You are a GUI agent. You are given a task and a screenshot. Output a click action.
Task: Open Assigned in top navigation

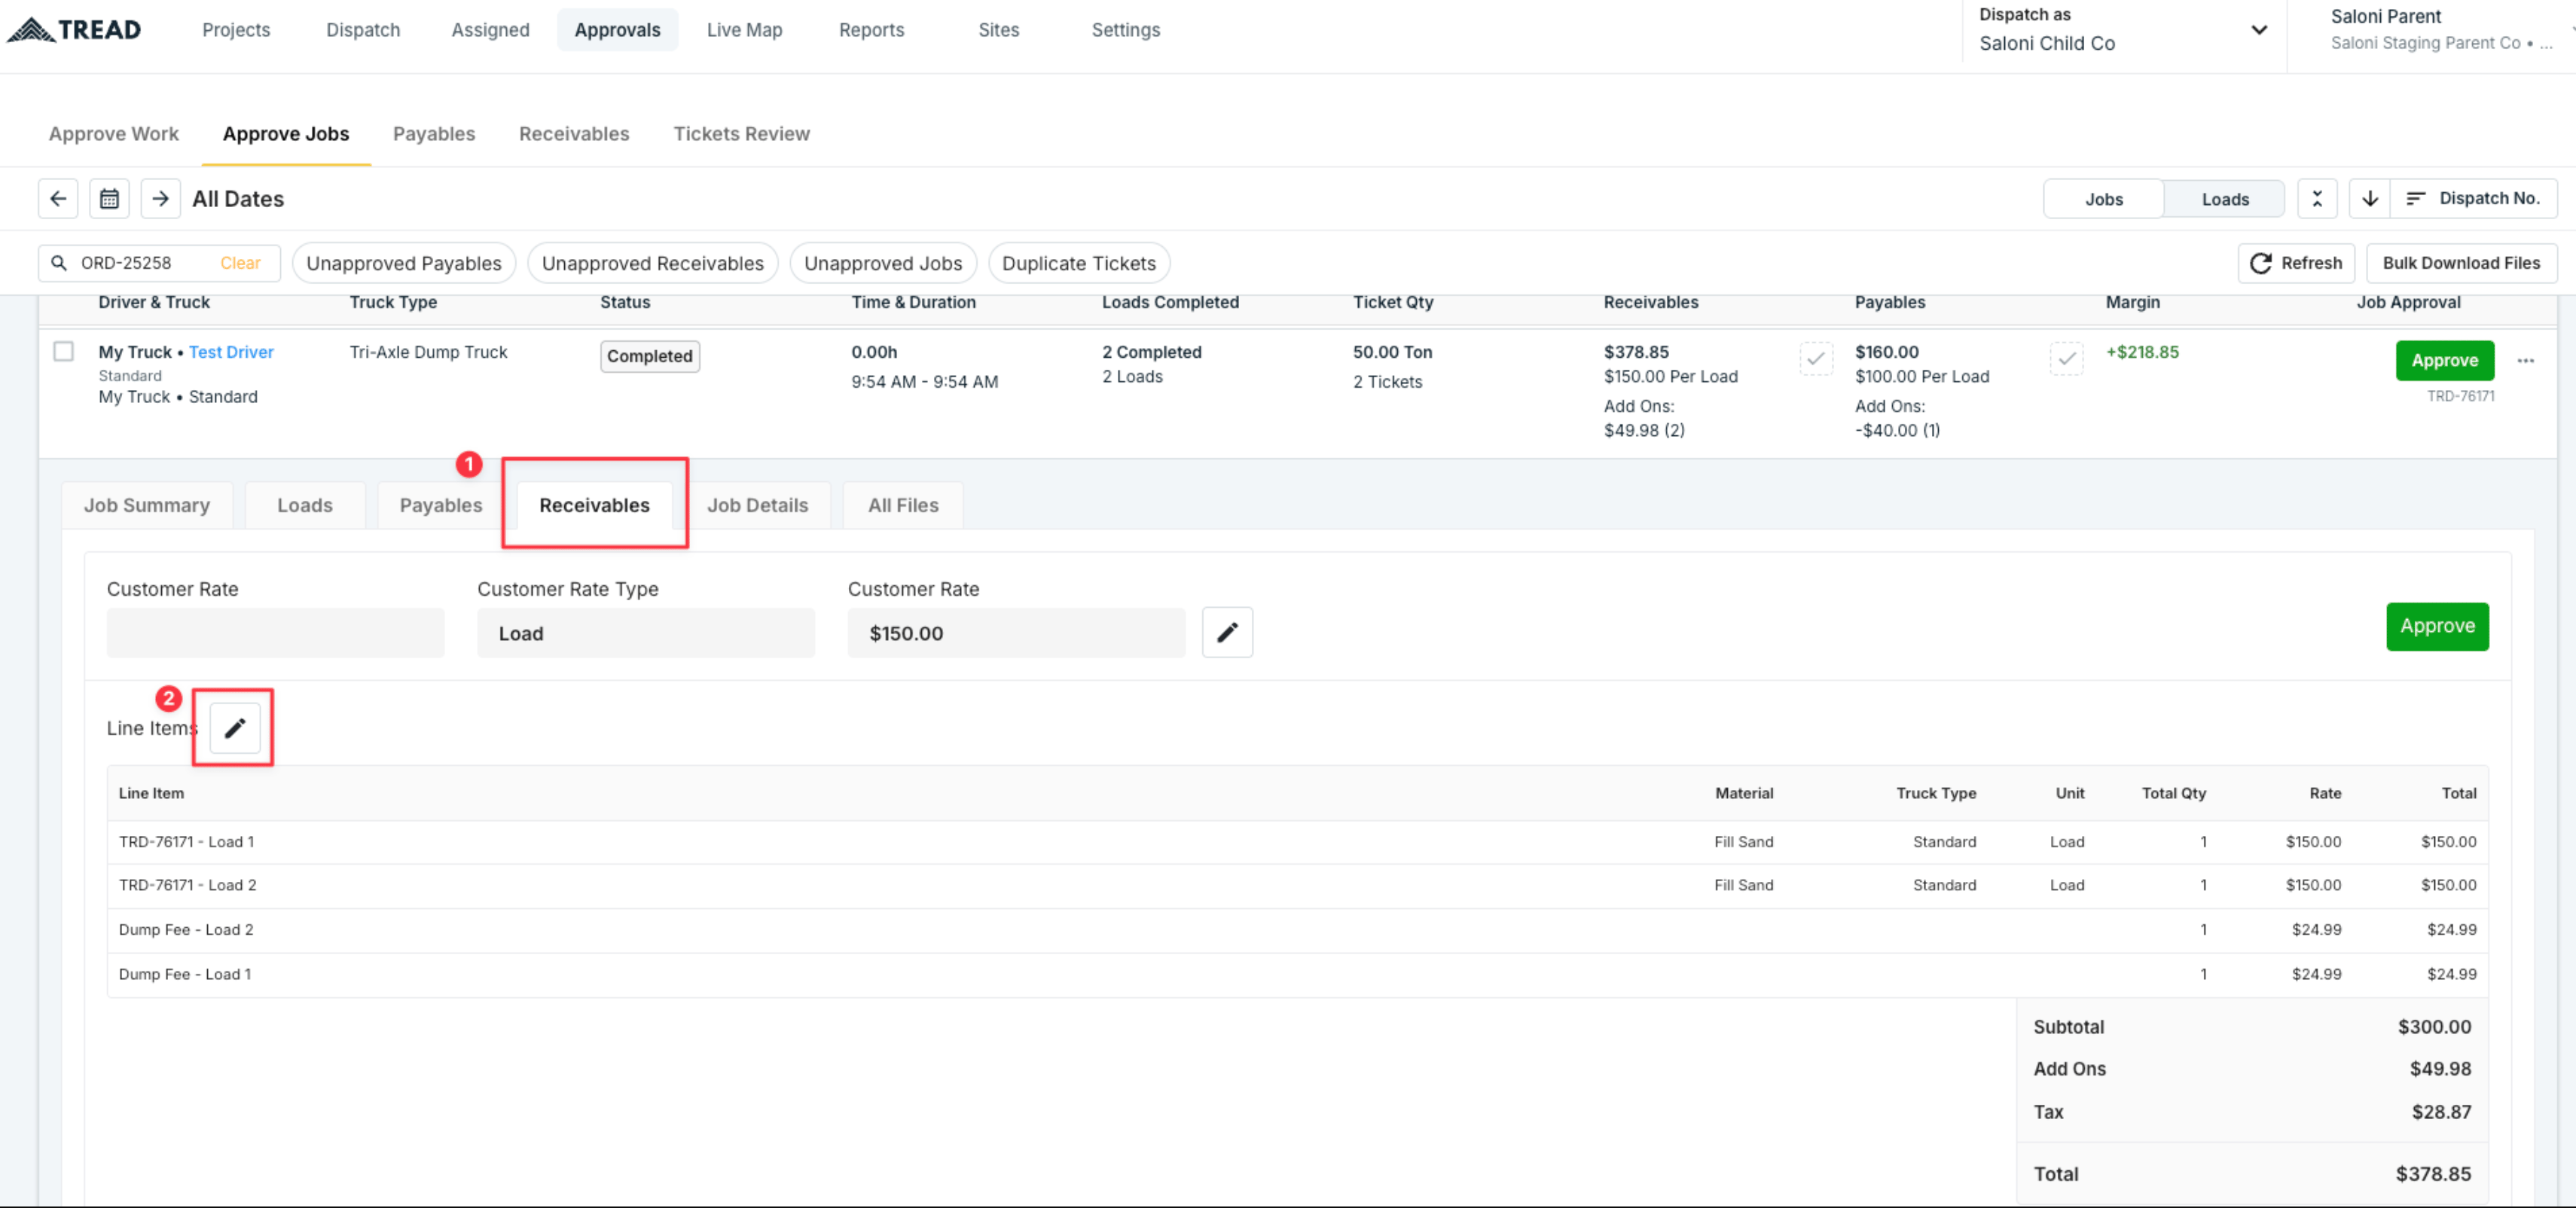tap(490, 30)
